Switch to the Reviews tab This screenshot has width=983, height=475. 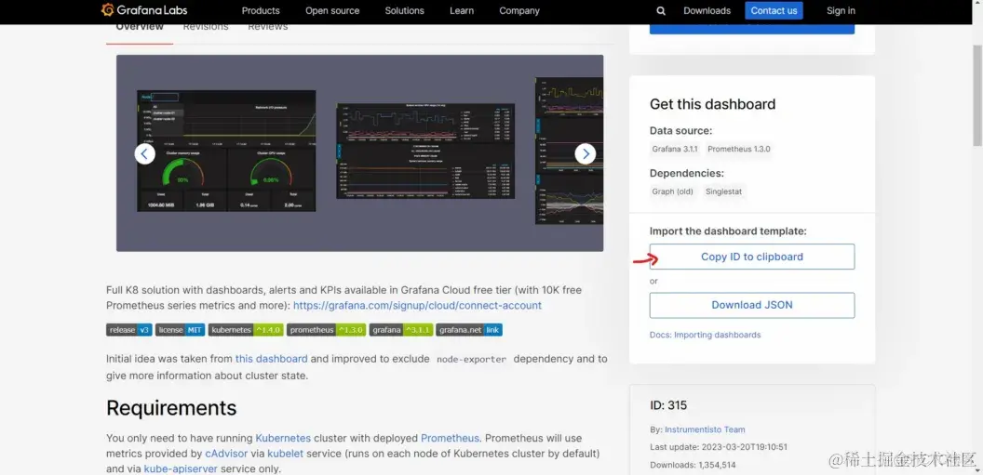click(268, 27)
